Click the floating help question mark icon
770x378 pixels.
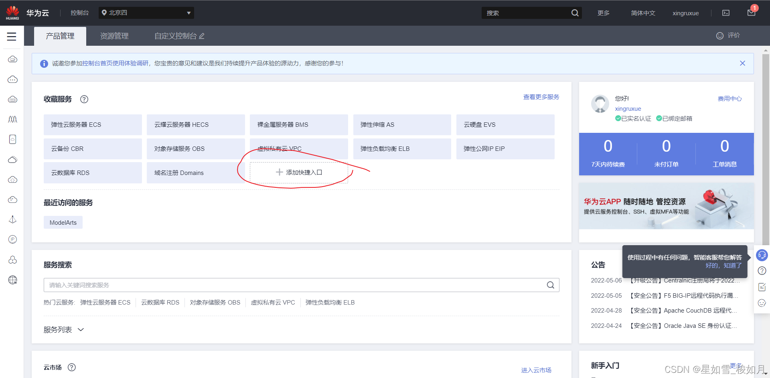click(762, 271)
